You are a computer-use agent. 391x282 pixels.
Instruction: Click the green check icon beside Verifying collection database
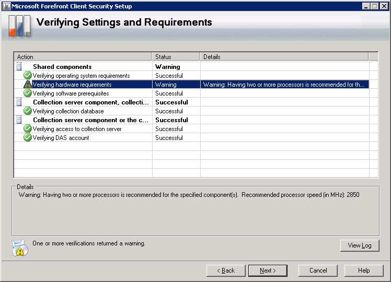(x=27, y=111)
